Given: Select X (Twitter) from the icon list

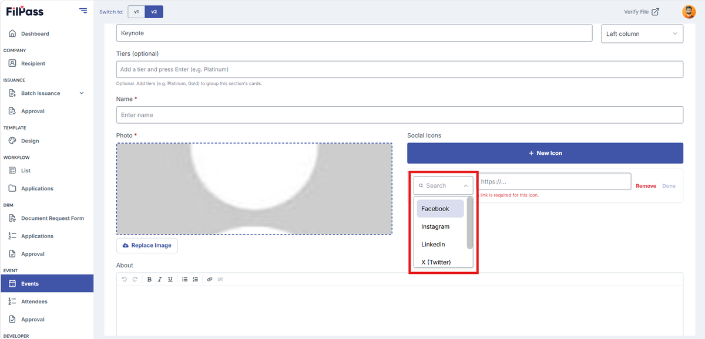Looking at the screenshot, I should 441,262.
